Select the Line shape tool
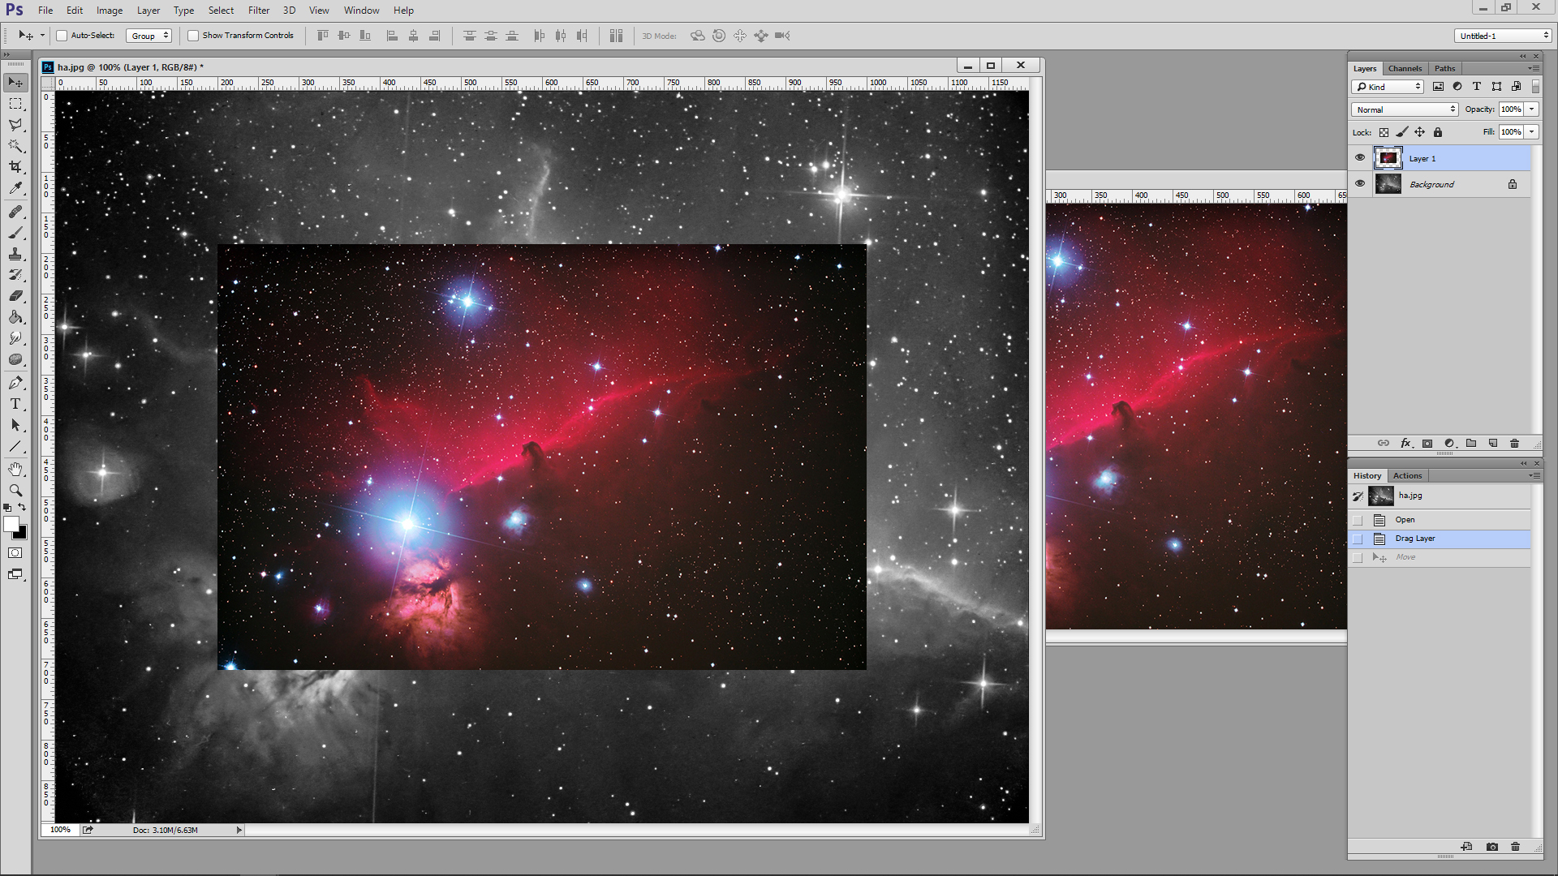This screenshot has width=1558, height=876. click(x=15, y=446)
